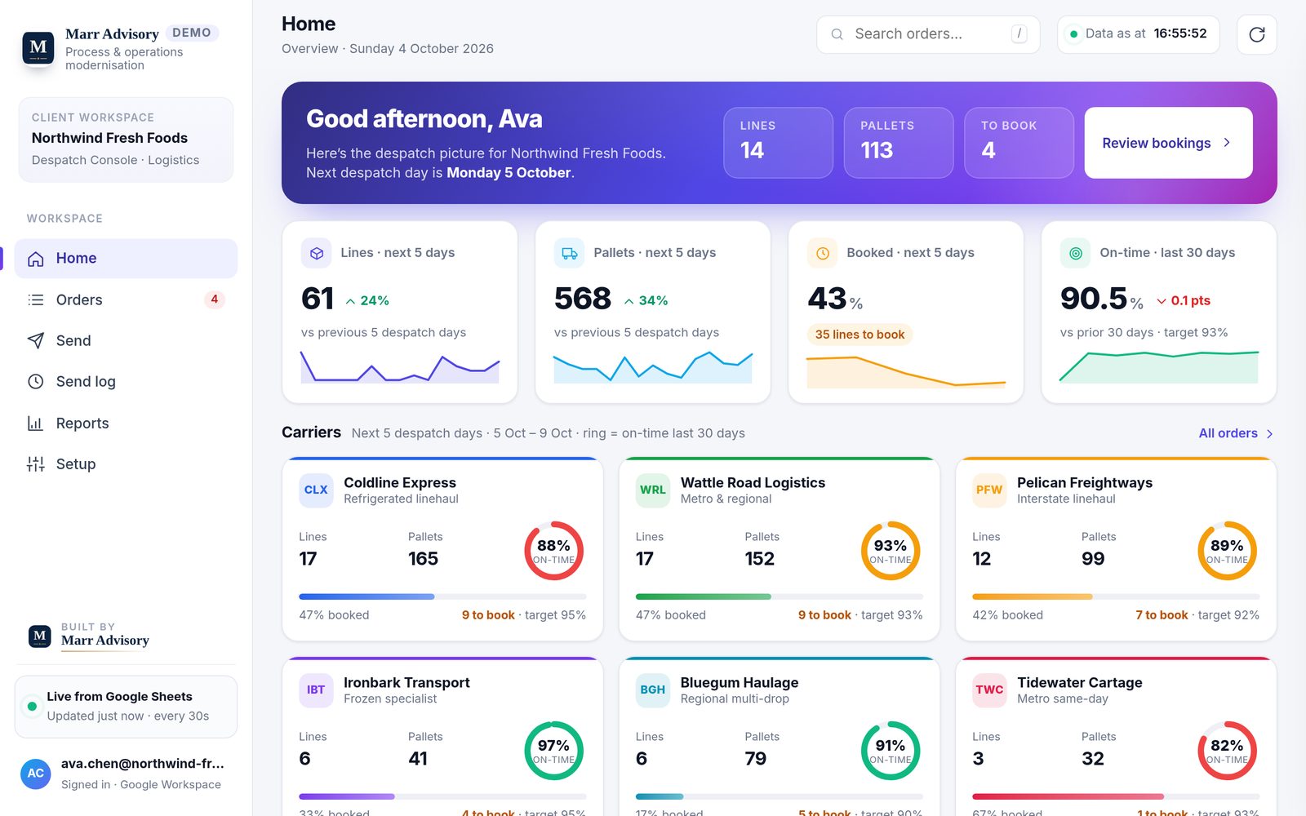Click the WRL carrier badge
This screenshot has width=1306, height=816.
tap(652, 490)
